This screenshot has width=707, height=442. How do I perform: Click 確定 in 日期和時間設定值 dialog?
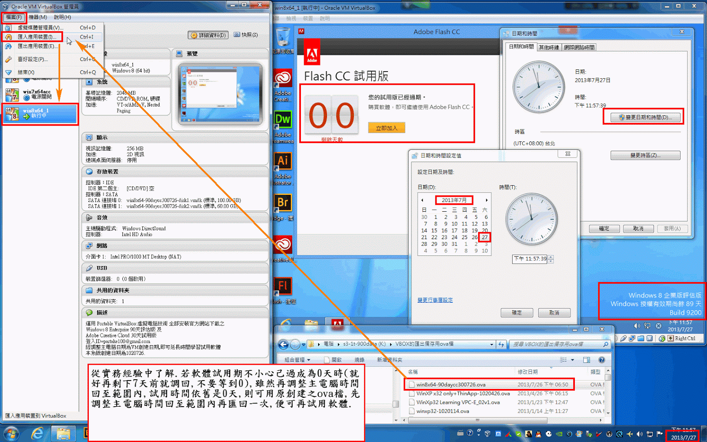[x=517, y=312]
